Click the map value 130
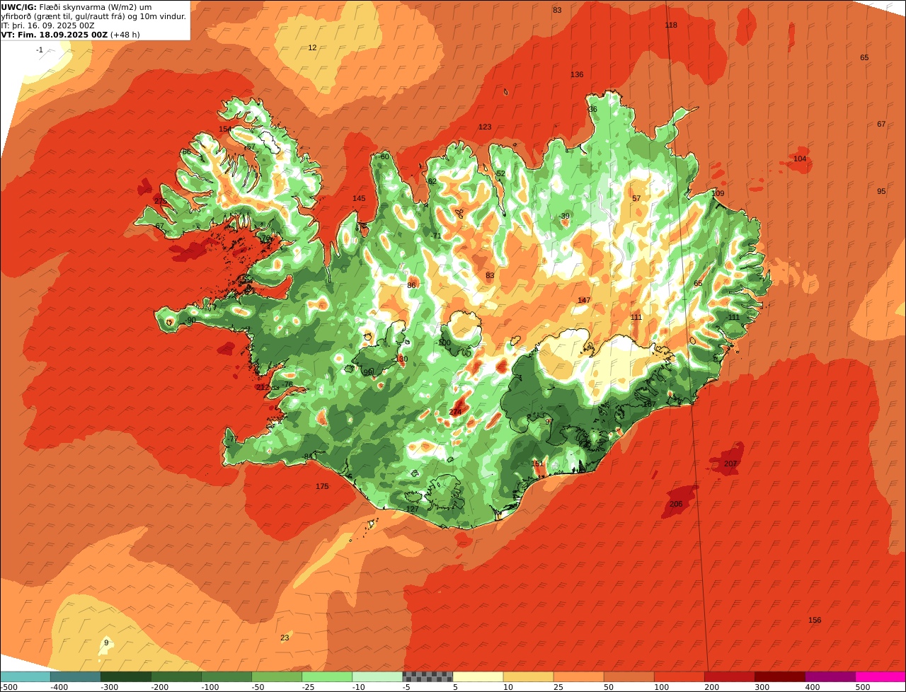This screenshot has width=906, height=692. (401, 359)
